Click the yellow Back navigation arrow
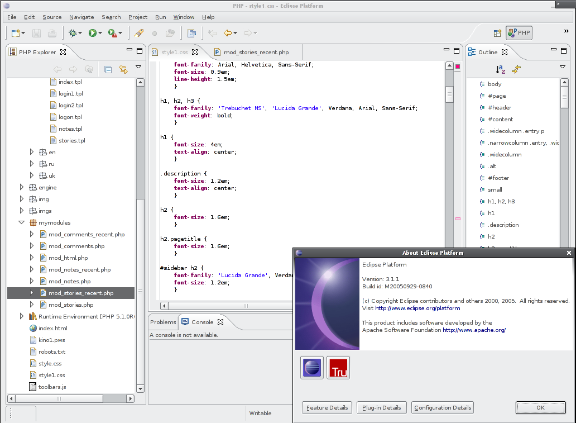 (228, 33)
